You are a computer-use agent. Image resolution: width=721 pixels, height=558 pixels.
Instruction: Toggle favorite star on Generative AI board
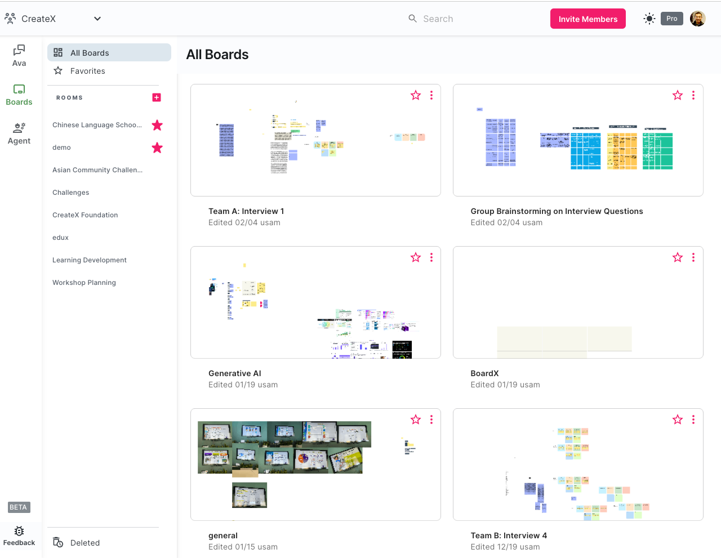pos(416,257)
